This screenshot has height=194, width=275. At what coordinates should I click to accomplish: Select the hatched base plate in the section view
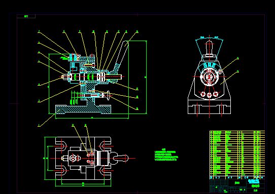[x=83, y=109]
